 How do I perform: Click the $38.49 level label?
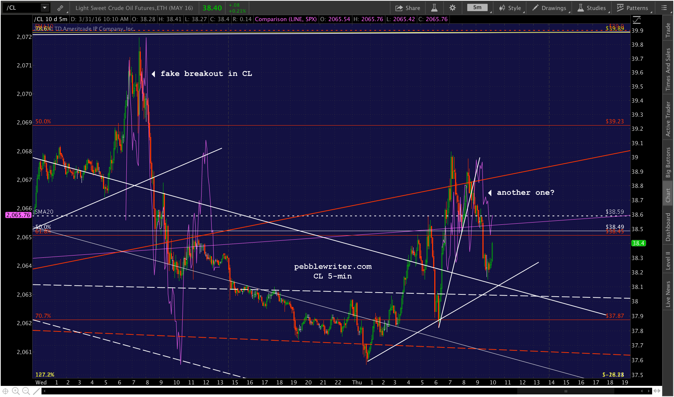[615, 227]
